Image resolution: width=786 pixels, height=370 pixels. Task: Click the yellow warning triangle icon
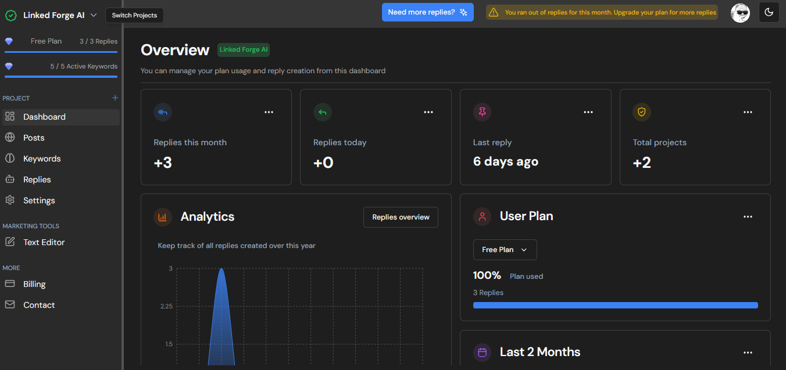pyautogui.click(x=494, y=12)
